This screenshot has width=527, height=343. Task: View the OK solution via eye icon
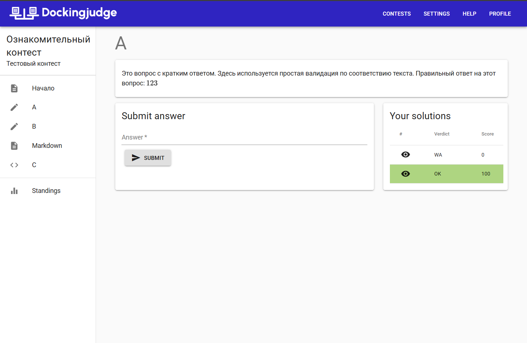point(405,174)
